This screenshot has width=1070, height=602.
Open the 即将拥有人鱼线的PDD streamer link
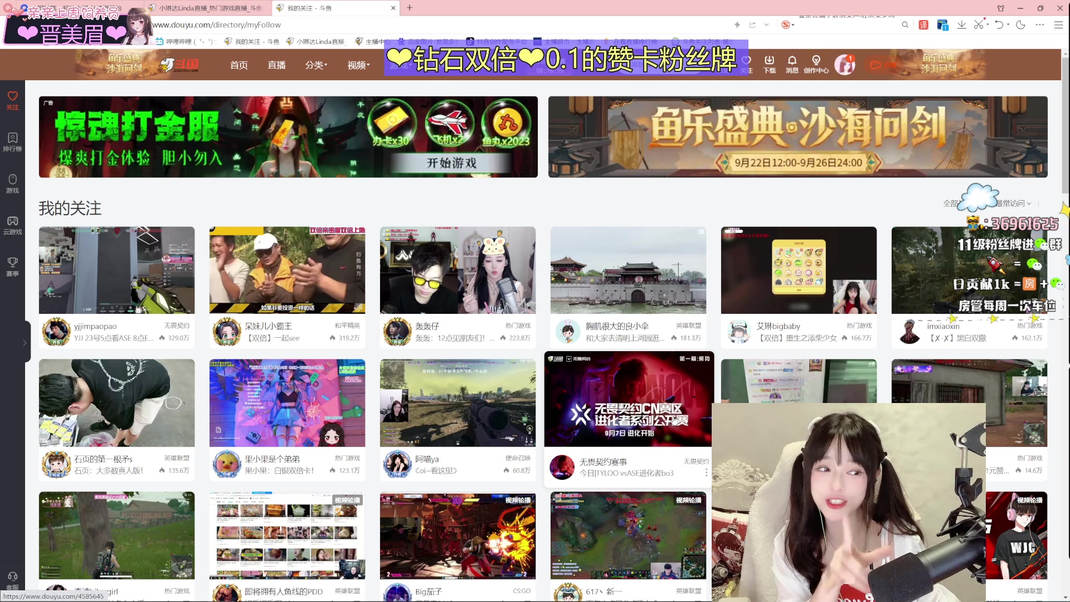(x=284, y=591)
